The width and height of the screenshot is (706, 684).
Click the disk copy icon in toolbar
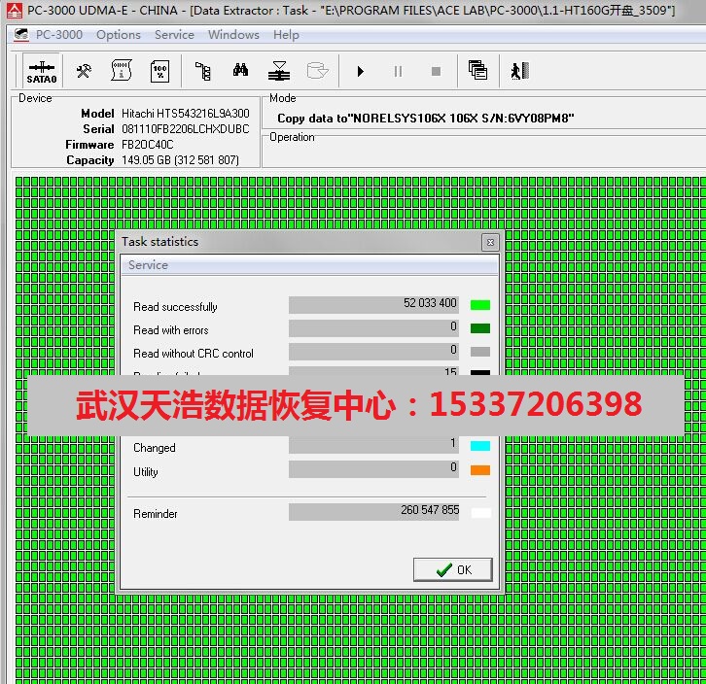(x=279, y=71)
